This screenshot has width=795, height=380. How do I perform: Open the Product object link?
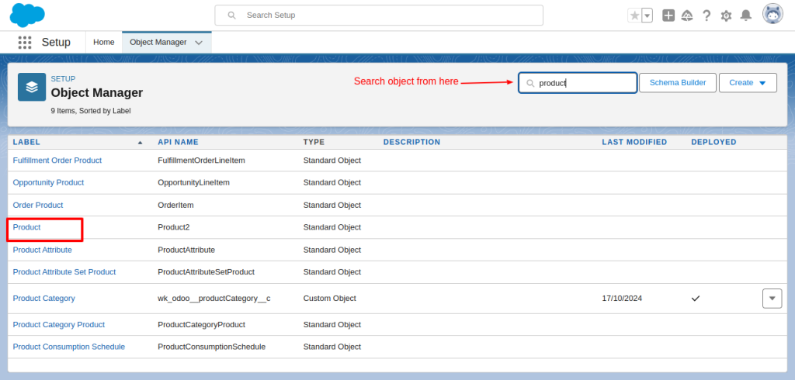click(26, 227)
